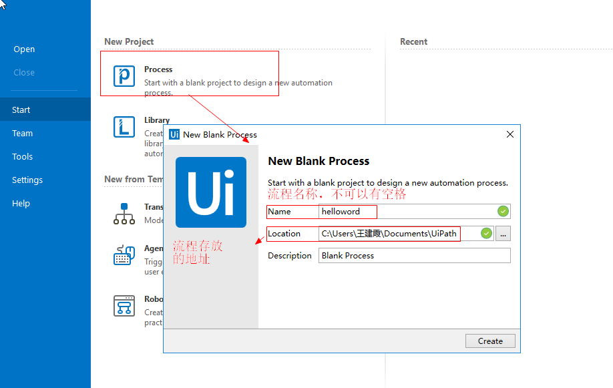The height and width of the screenshot is (388, 613).
Task: Open the Settings tab
Action: pos(27,180)
